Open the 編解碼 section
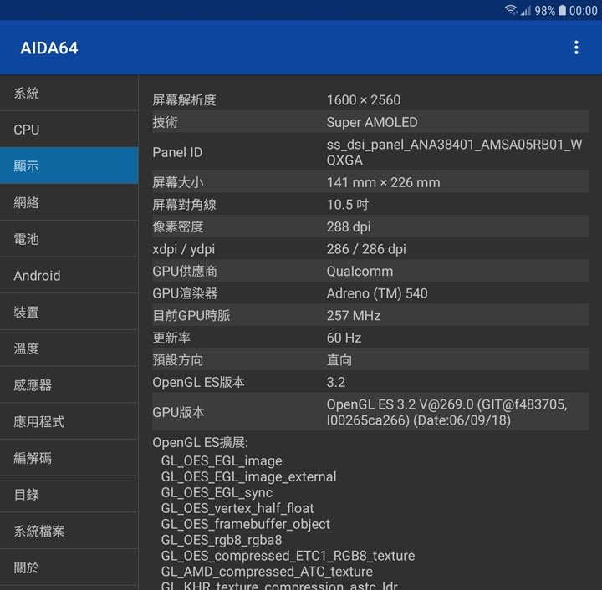 69,458
